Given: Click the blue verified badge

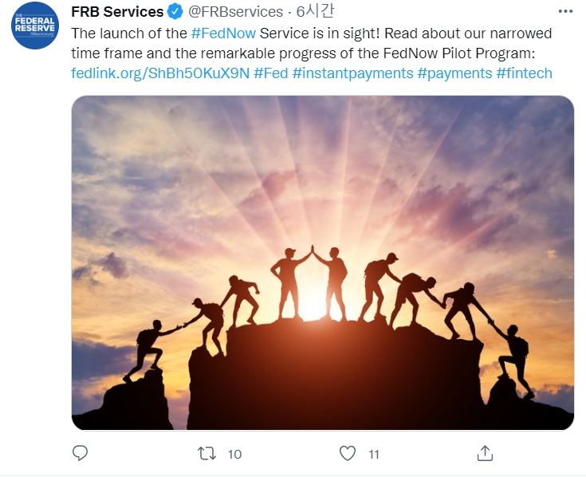Looking at the screenshot, I should coord(175,12).
